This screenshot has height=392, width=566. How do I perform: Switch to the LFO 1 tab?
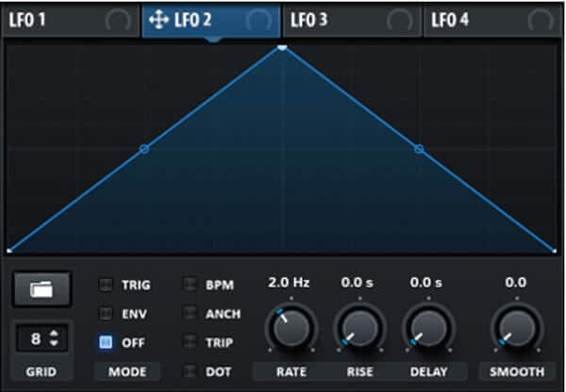[x=70, y=20]
